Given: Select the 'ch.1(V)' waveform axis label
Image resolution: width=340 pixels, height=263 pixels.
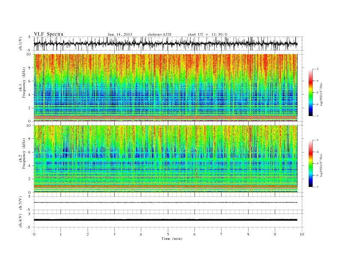Looking at the screenshot, I should [x=21, y=43].
